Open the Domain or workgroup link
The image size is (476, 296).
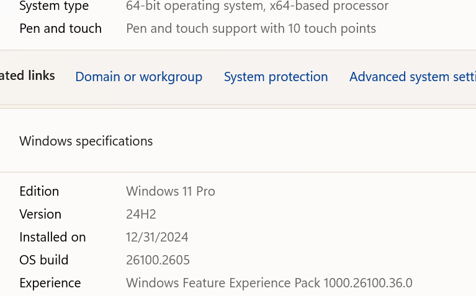(x=138, y=77)
